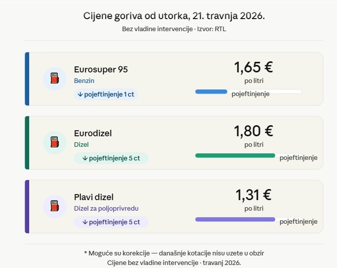
Task: Click the green Eurodizel progress bar
Action: 235,155
